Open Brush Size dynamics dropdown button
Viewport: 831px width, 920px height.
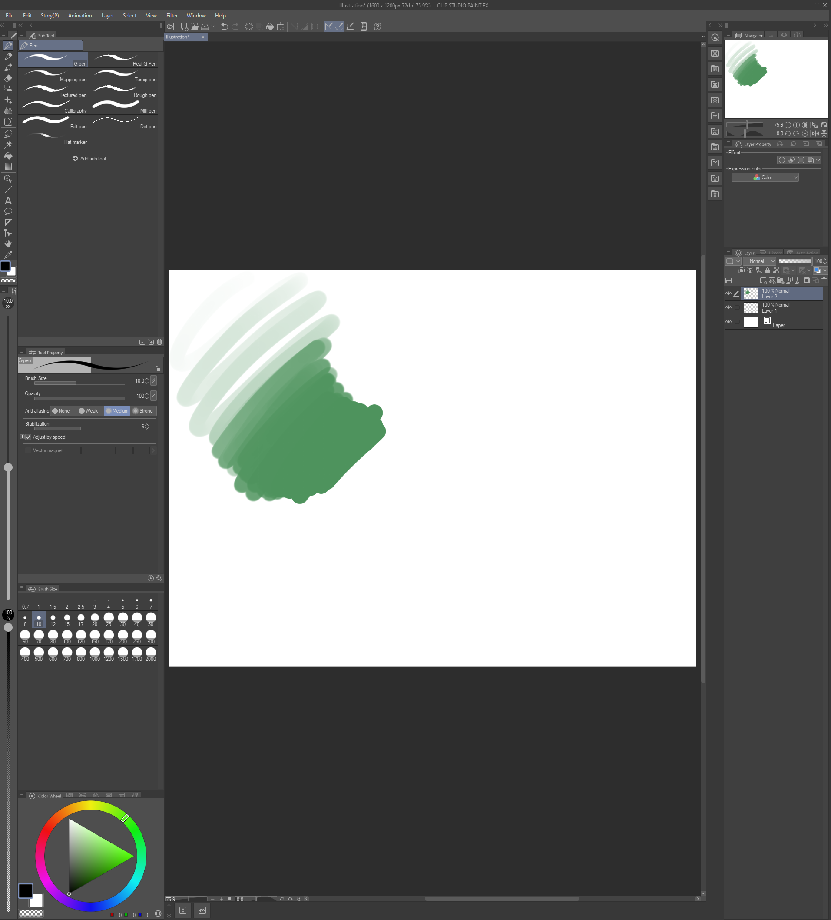[154, 380]
